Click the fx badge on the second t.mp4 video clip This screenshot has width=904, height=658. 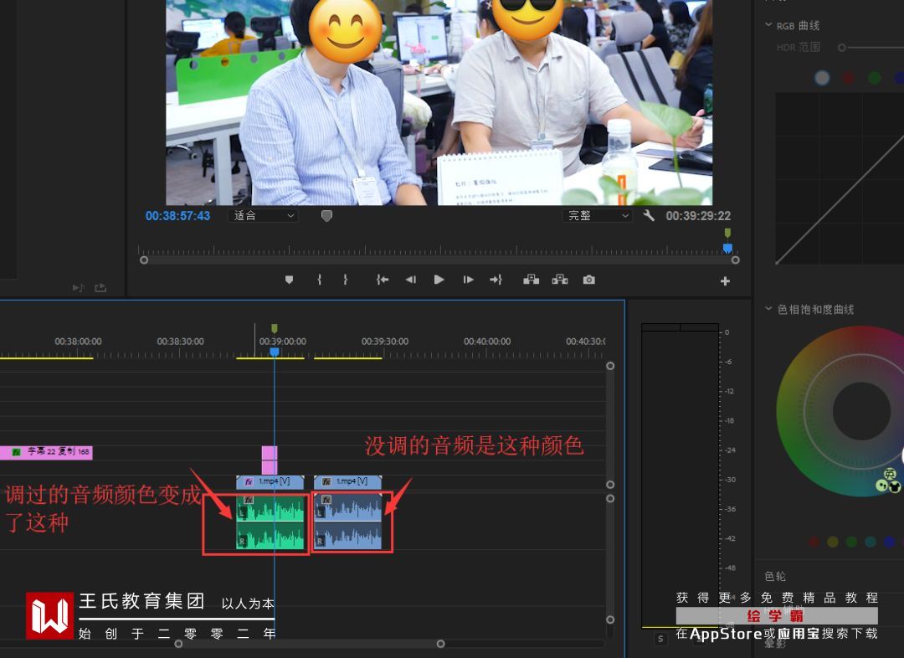[x=326, y=481]
